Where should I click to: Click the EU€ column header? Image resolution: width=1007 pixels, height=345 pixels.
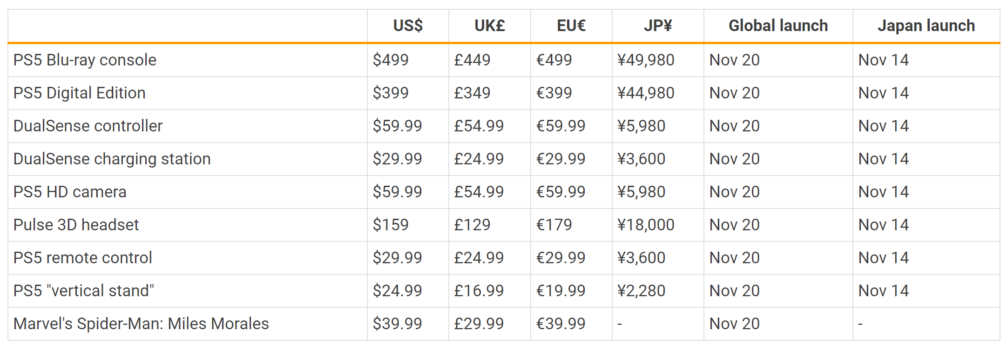pos(571,26)
